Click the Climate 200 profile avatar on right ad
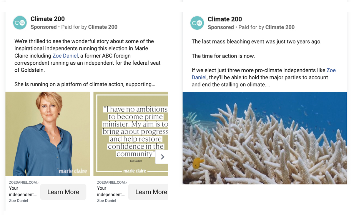Image resolution: width=359 pixels, height=215 pixels. (197, 22)
